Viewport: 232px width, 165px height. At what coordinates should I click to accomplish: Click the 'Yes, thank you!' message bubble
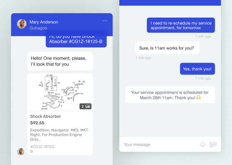click(x=198, y=69)
